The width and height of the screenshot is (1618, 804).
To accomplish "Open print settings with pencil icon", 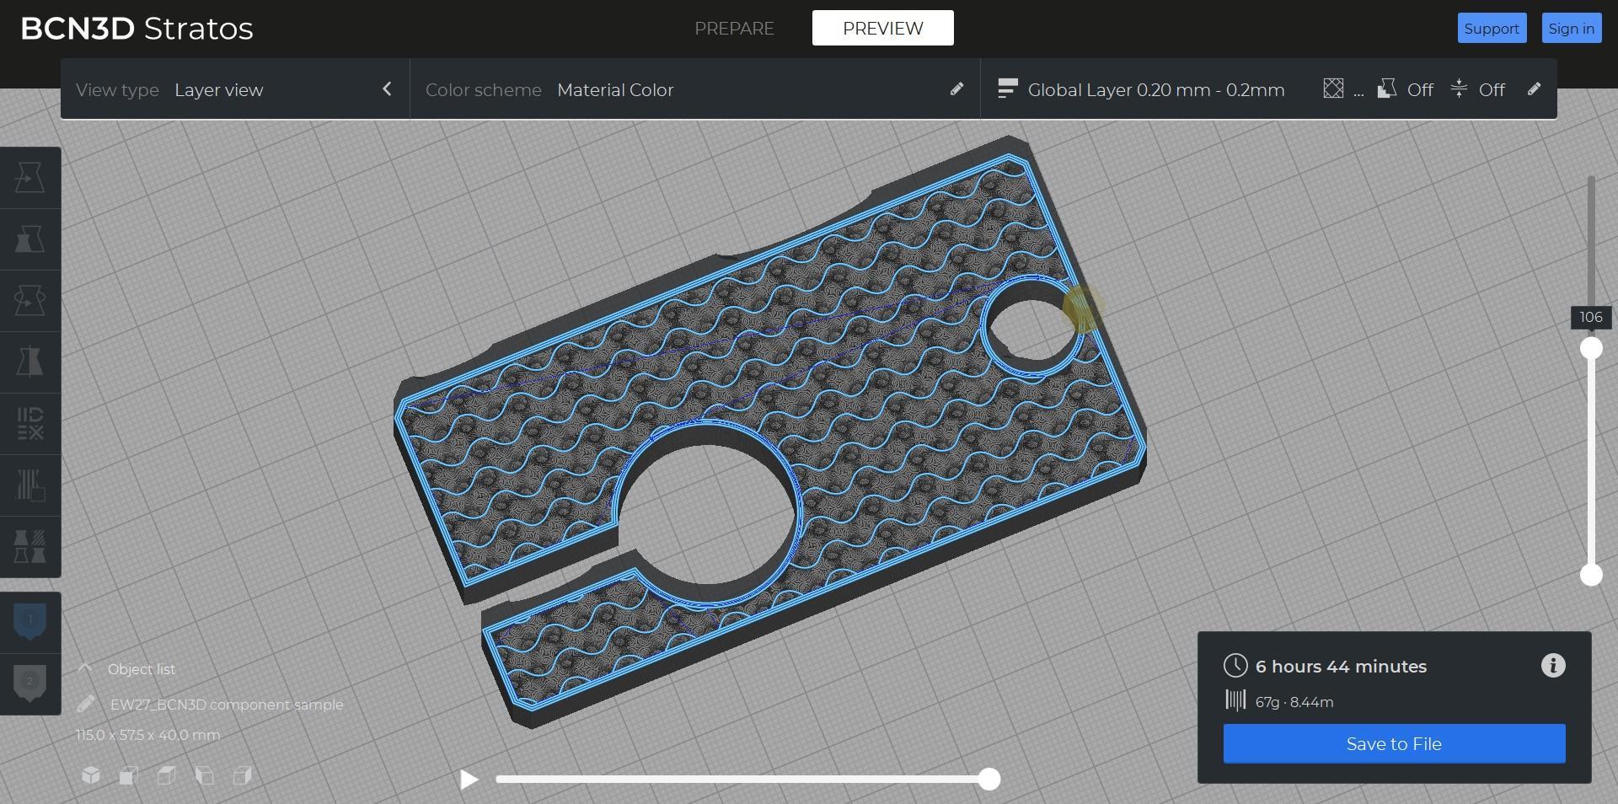I will pyautogui.click(x=1534, y=88).
